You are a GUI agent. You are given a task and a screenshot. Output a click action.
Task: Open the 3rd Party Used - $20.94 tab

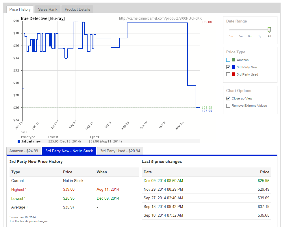[x=120, y=151]
